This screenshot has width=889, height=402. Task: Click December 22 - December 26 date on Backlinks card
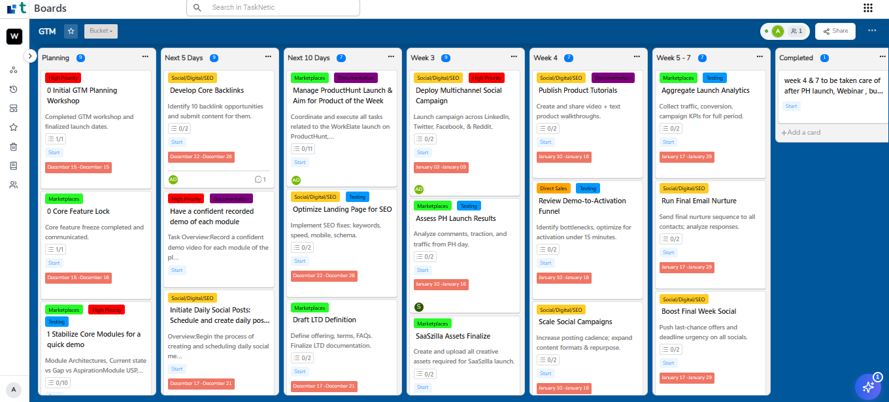[x=201, y=157]
